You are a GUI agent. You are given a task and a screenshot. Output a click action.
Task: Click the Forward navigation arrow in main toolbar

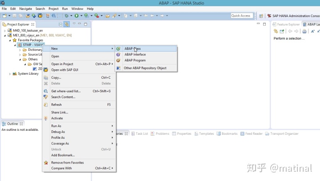162,16
